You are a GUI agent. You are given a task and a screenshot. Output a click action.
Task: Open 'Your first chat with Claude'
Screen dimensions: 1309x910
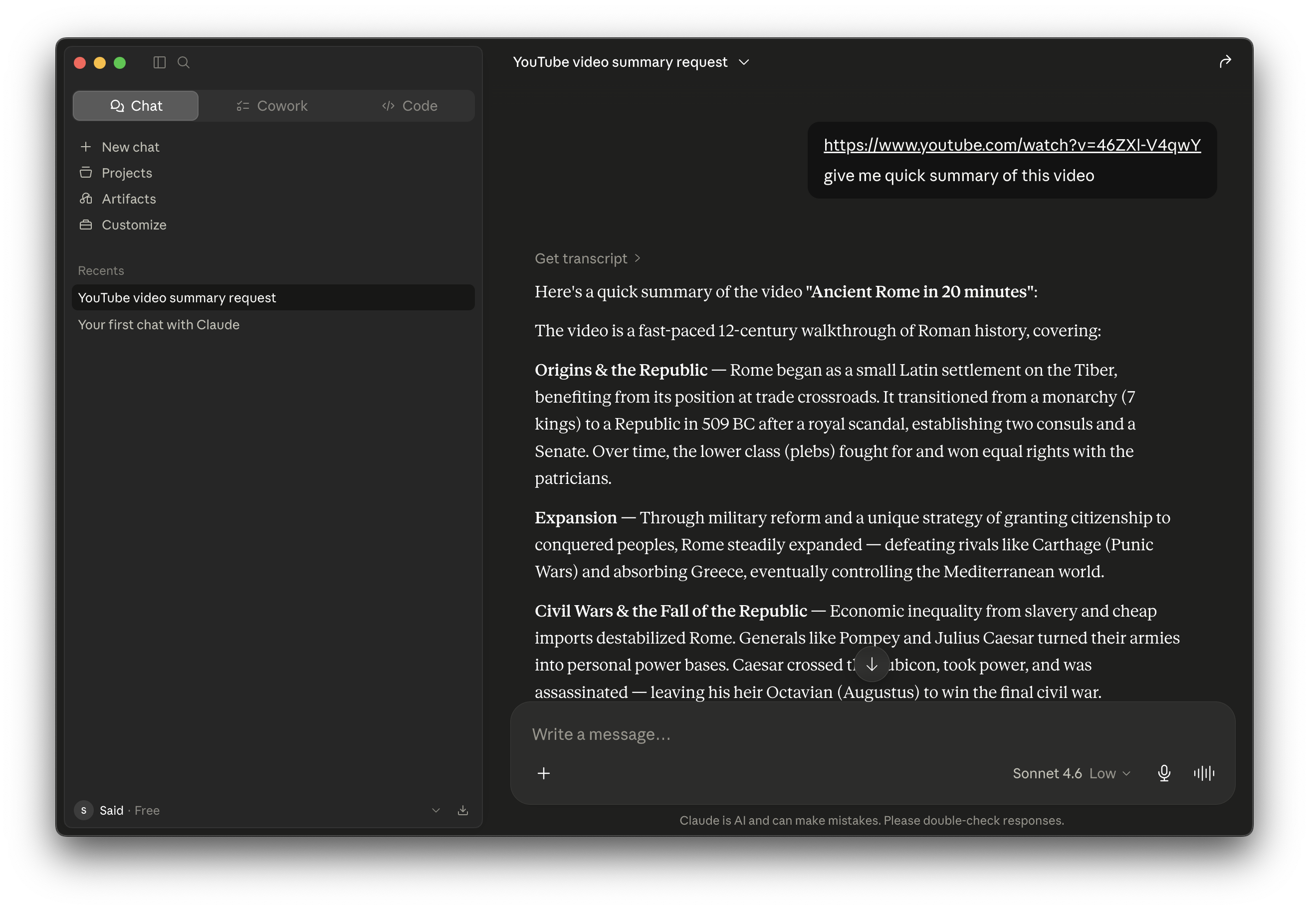(273, 324)
